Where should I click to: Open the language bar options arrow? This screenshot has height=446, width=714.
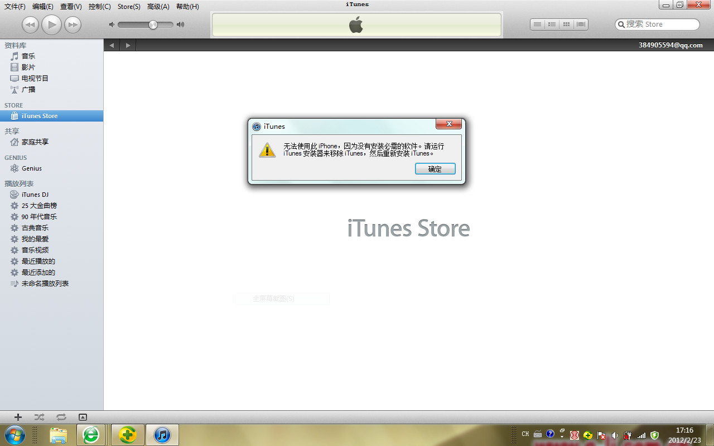[562, 437]
